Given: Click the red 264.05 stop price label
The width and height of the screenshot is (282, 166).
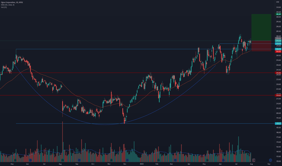Looking at the screenshot, I should 278,52.
